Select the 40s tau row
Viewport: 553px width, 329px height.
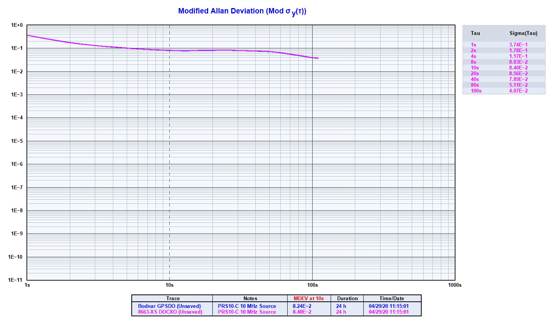coord(504,79)
